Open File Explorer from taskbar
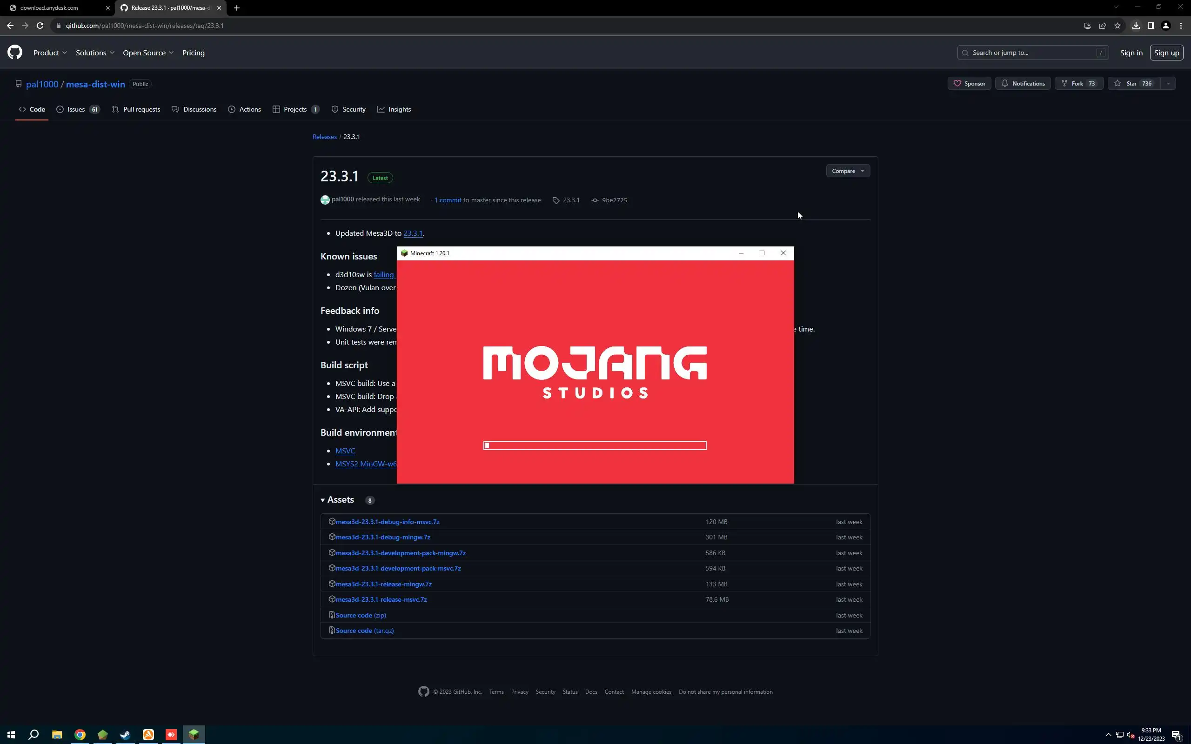This screenshot has width=1191, height=744. [x=57, y=735]
